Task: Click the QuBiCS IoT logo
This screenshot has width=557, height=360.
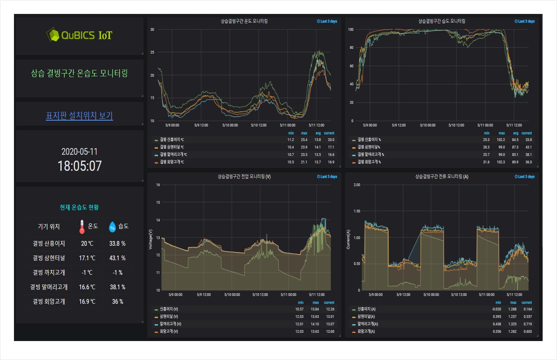Action: (x=79, y=35)
